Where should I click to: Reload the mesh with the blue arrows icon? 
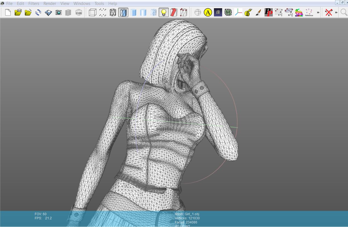click(x=38, y=12)
